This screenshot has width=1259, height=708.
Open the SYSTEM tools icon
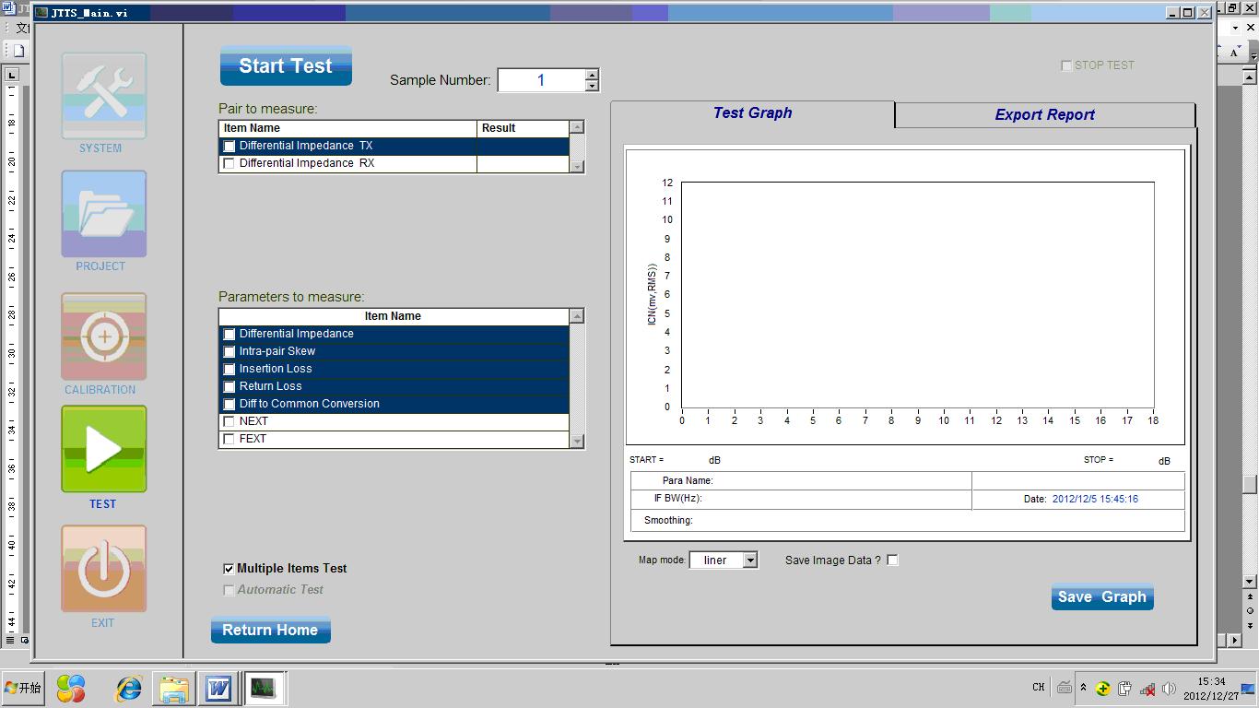coord(103,96)
